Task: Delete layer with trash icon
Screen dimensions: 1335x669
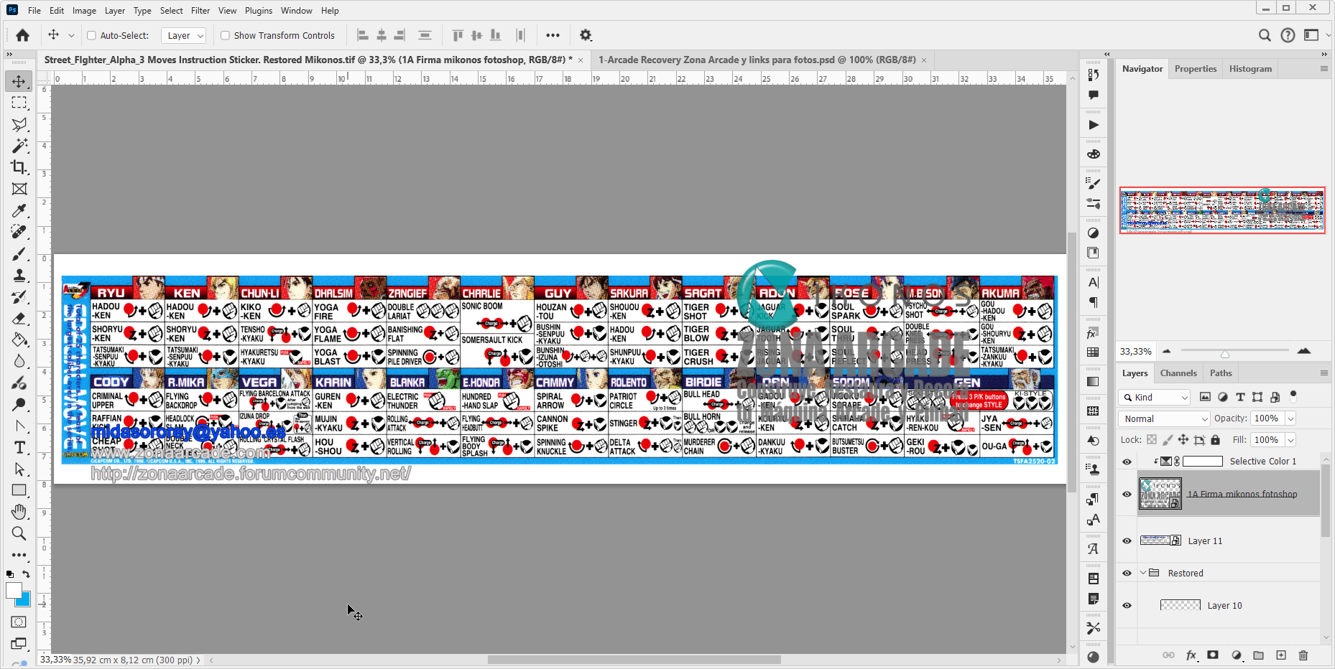Action: click(1303, 655)
